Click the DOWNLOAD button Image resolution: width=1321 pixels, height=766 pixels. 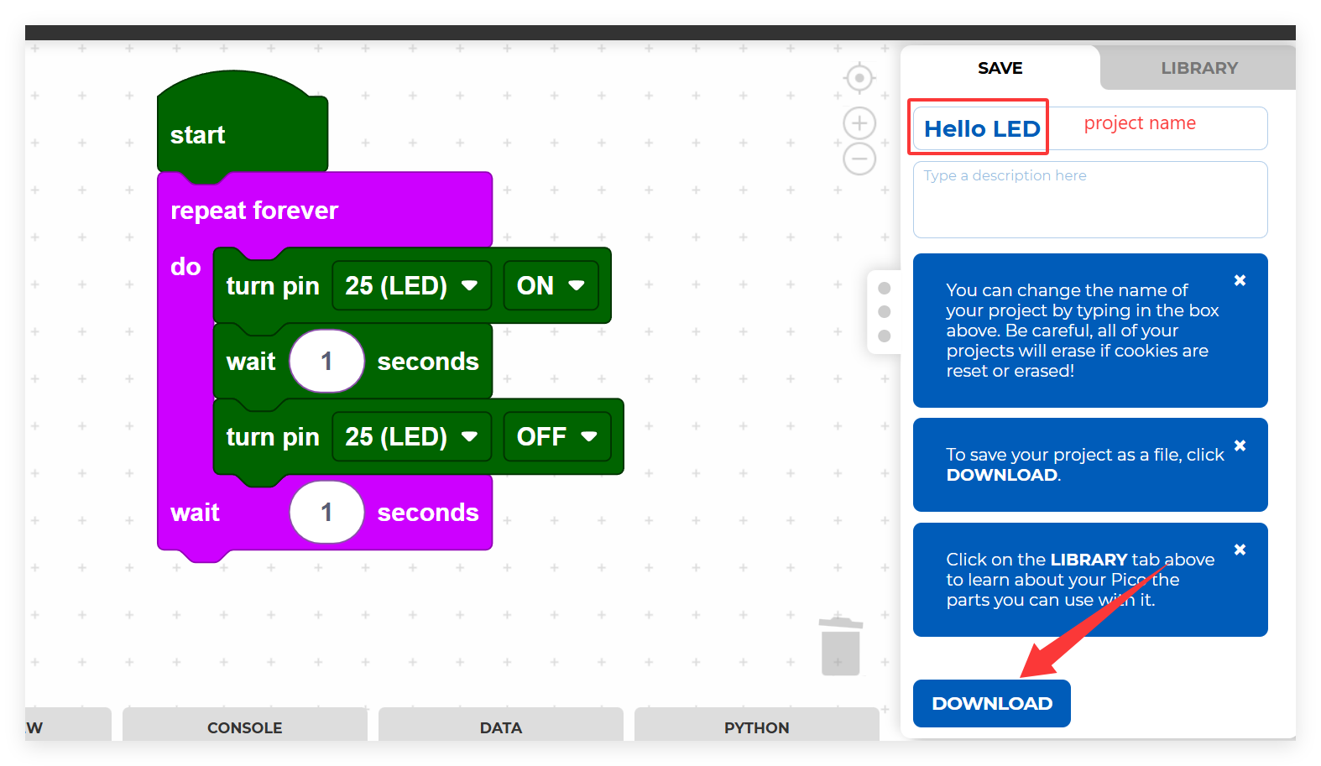[992, 703]
